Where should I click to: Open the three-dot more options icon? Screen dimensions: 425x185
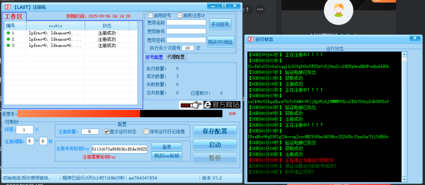pyautogui.click(x=261, y=9)
